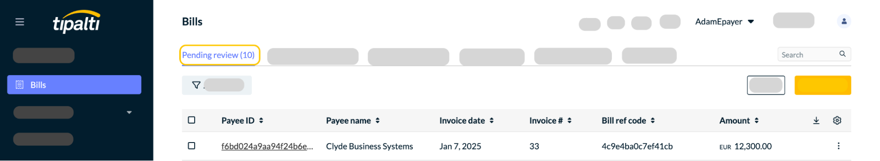Open the user profile avatar icon
The width and height of the screenshot is (880, 161).
click(x=843, y=21)
